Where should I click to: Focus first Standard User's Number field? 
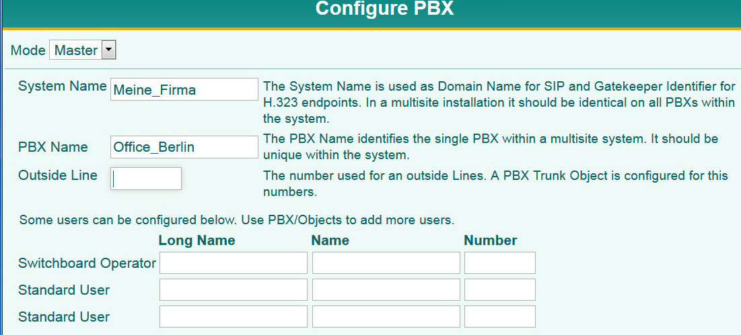(499, 290)
